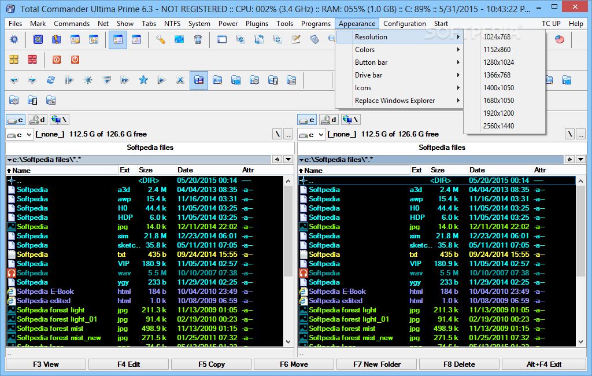The height and width of the screenshot is (376, 592).
Task: Click the red four-squares grid icon
Action: click(x=32, y=60)
